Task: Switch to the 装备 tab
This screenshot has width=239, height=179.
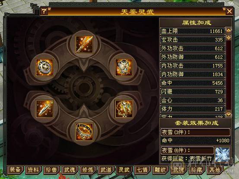Action: coord(16,170)
